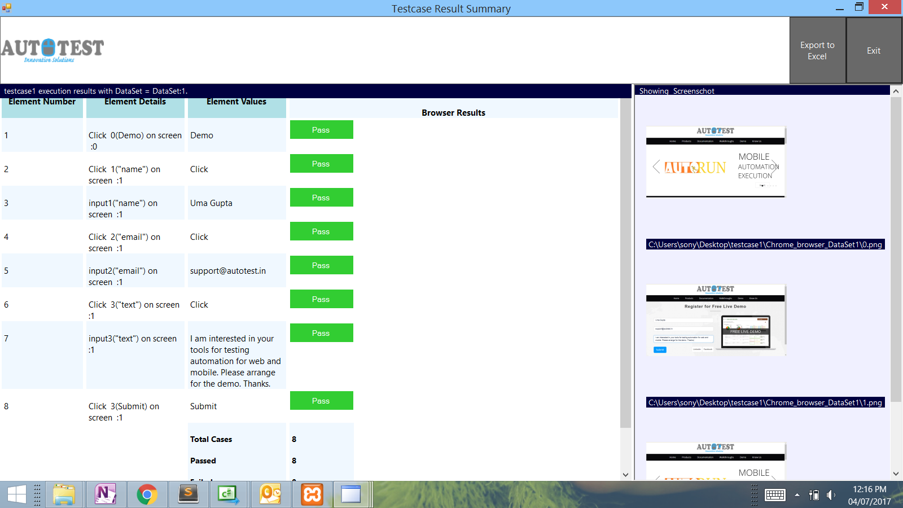Click the Pass result for element 1
The width and height of the screenshot is (903, 508).
click(x=321, y=130)
